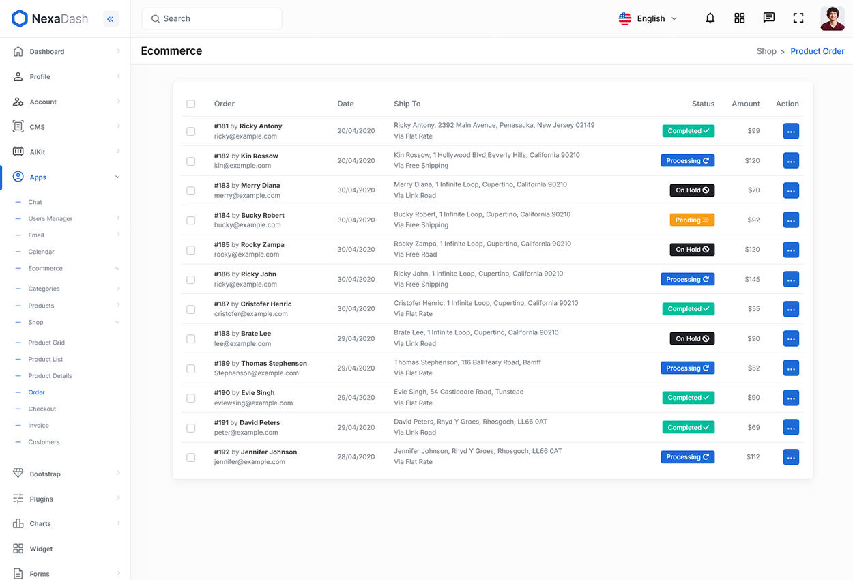This screenshot has height=580, width=853.
Task: Check the box for order #183
Action: point(191,190)
